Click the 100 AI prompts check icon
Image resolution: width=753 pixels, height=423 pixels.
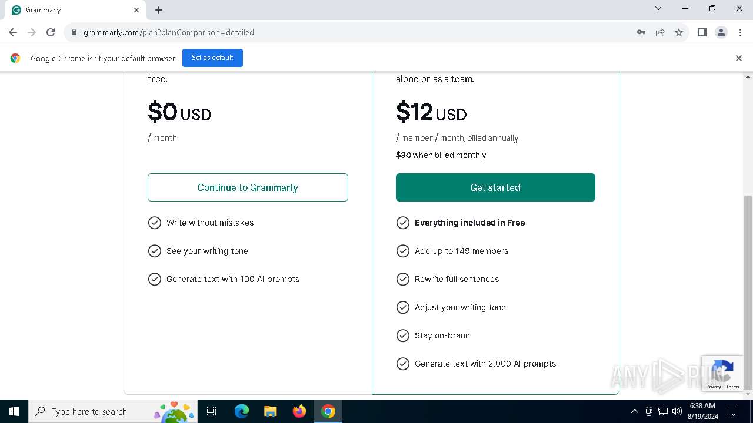coord(155,279)
